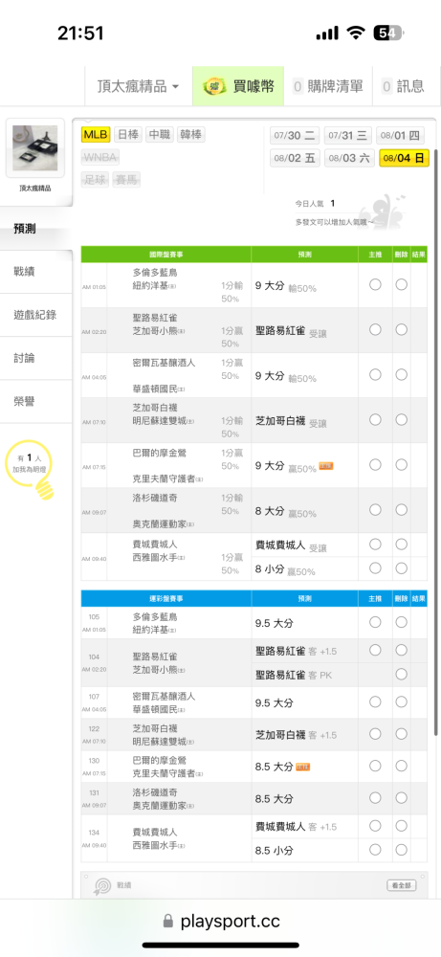Select the 08/03 六 date button
441x957 pixels.
click(x=349, y=158)
